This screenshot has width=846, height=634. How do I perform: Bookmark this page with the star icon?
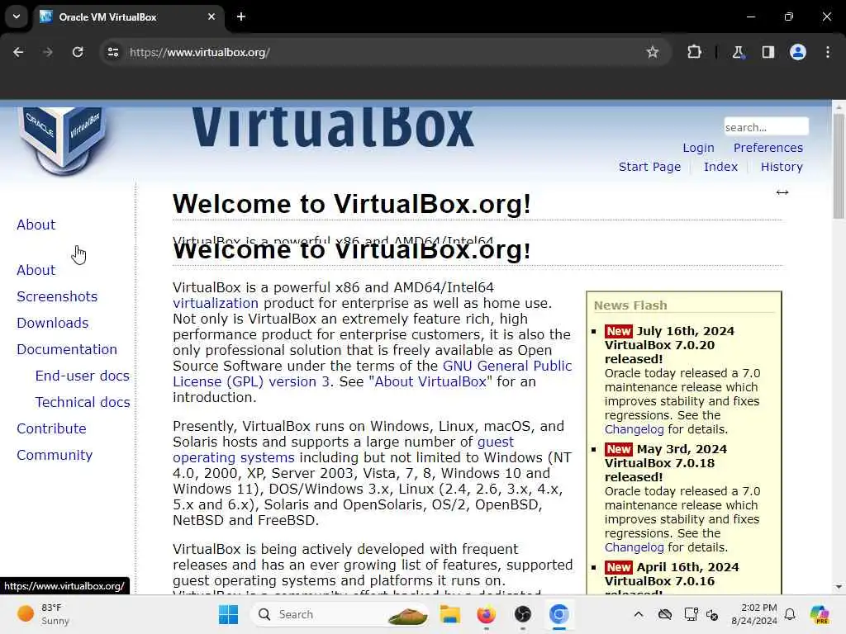coord(653,52)
